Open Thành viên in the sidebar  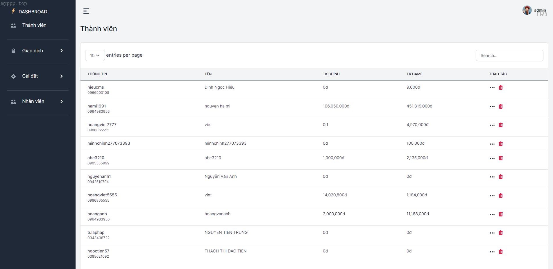click(x=34, y=25)
